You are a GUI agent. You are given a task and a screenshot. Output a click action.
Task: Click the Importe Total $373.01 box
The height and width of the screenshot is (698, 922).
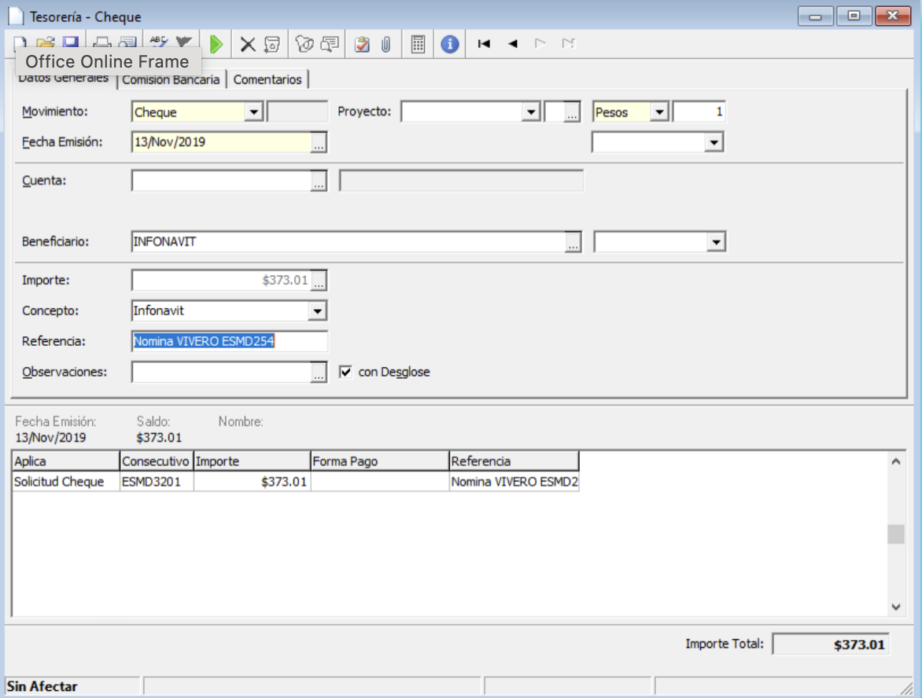(830, 645)
